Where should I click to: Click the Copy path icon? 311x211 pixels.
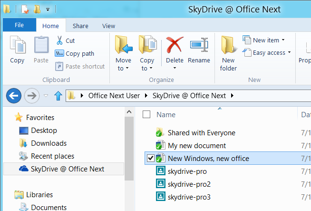click(59, 53)
